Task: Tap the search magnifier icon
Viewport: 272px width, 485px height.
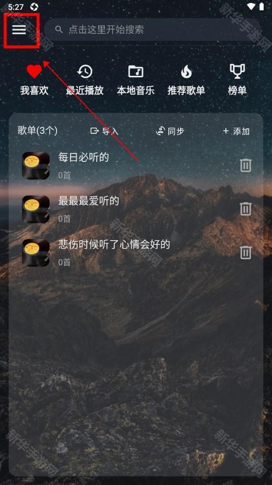Action: [x=58, y=30]
